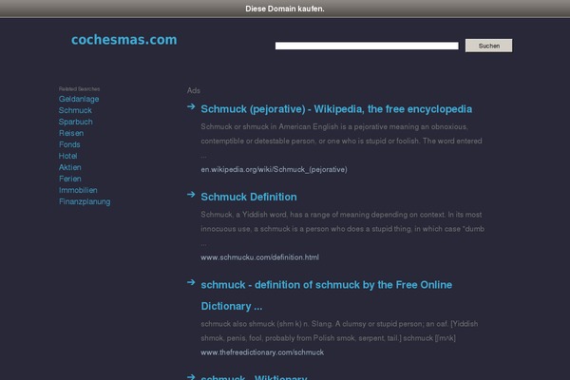Open 'schmuck - definition of schmuck' dictionary title
The width and height of the screenshot is (570, 380).
(327, 295)
